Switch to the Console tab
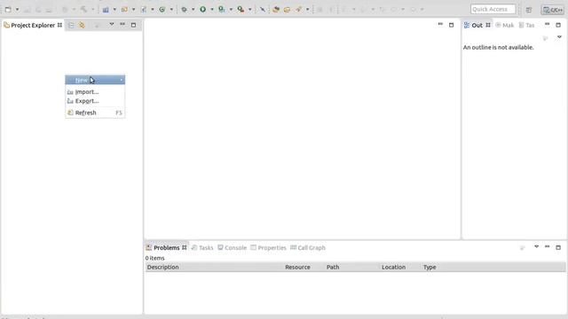 tap(233, 248)
